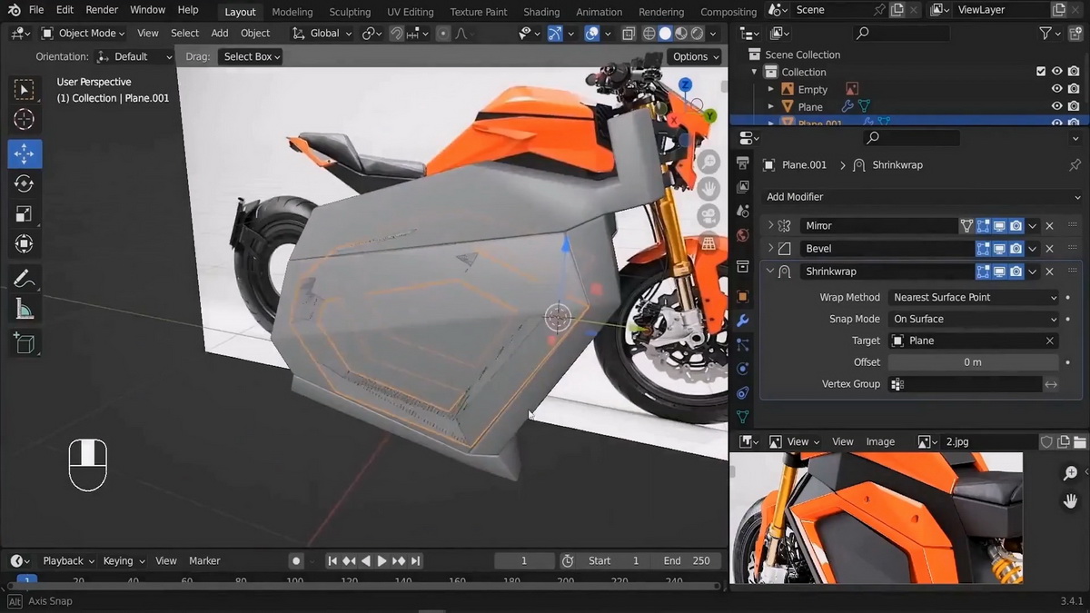This screenshot has width=1090, height=613.
Task: Select the Measure tool
Action: tap(25, 310)
